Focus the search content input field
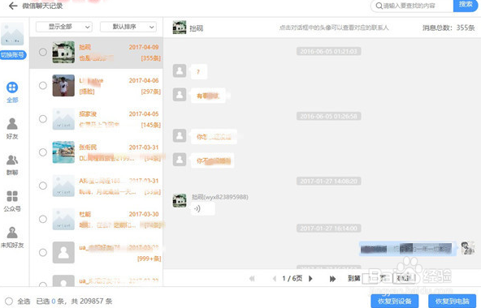The width and height of the screenshot is (481, 308). click(412, 6)
